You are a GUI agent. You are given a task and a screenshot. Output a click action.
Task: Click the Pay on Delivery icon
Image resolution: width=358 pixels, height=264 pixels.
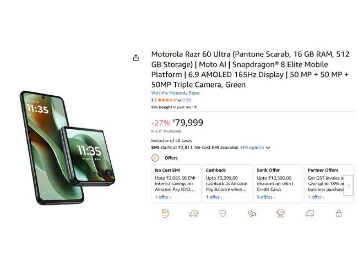tap(252, 213)
